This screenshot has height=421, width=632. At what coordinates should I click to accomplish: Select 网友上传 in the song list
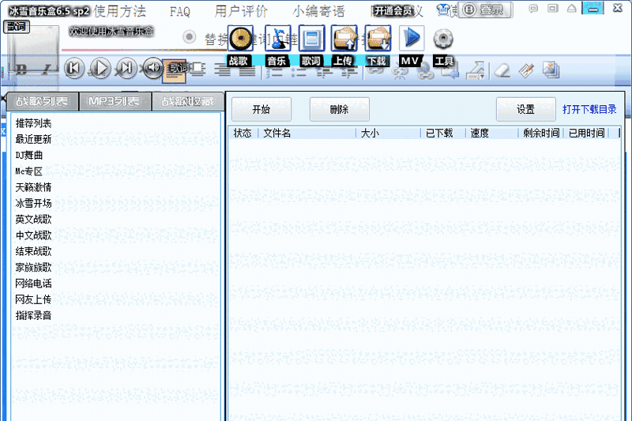[33, 299]
